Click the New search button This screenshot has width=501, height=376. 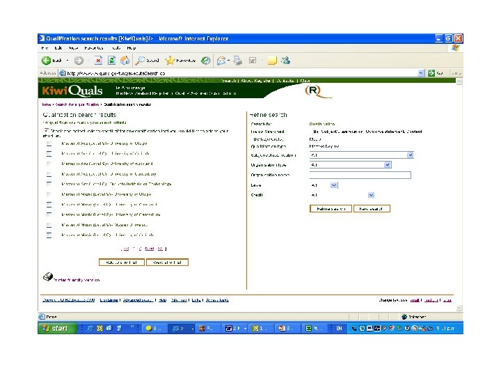(372, 209)
